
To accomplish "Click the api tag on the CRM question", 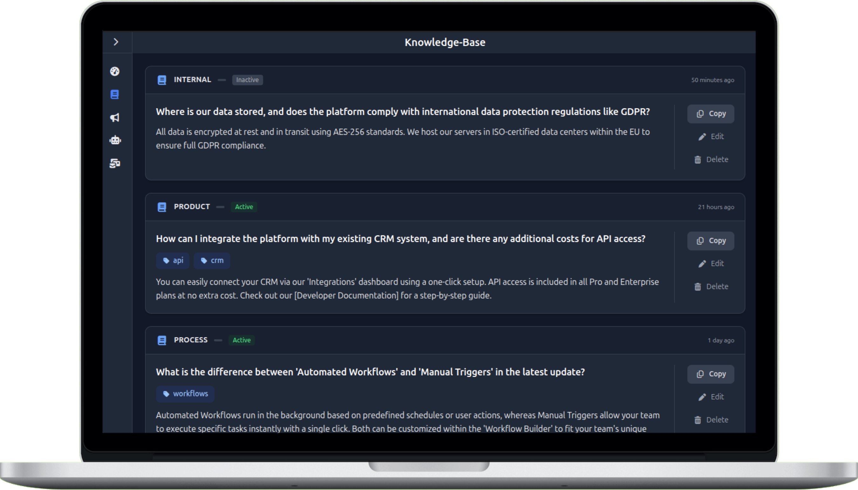I will (173, 260).
